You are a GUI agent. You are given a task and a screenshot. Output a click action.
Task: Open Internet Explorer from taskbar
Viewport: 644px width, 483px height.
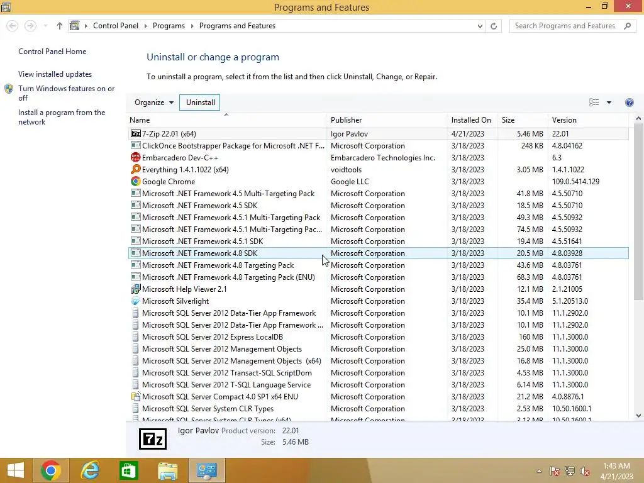(x=90, y=470)
